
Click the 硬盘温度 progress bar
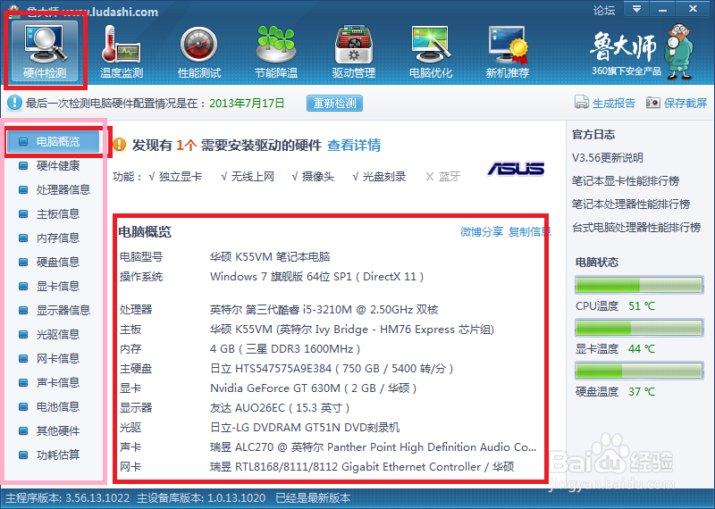coord(639,371)
